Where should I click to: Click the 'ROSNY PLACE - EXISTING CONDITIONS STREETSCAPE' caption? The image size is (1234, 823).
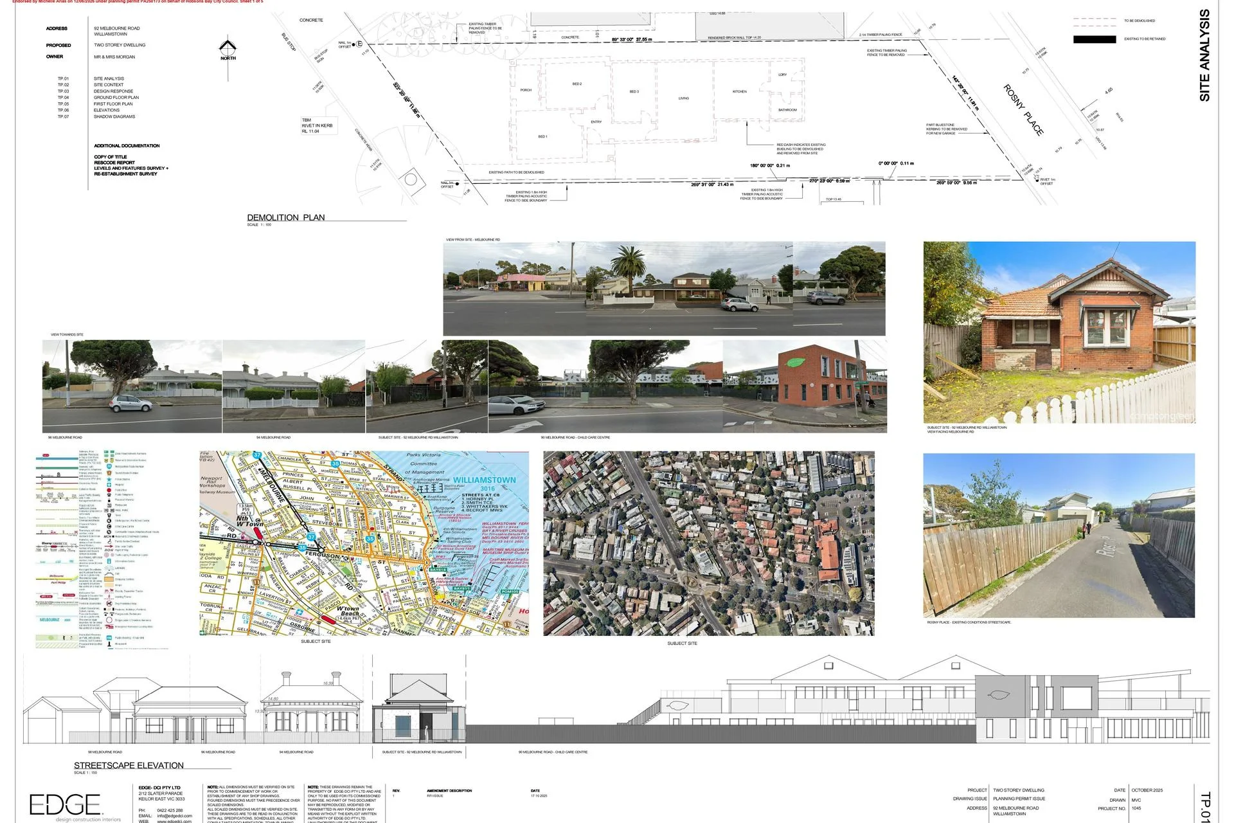coord(969,622)
